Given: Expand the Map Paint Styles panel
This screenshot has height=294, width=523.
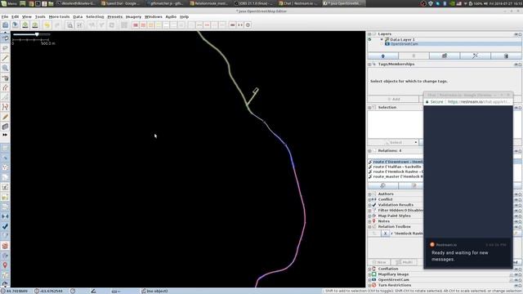Looking at the screenshot, I should (369, 216).
